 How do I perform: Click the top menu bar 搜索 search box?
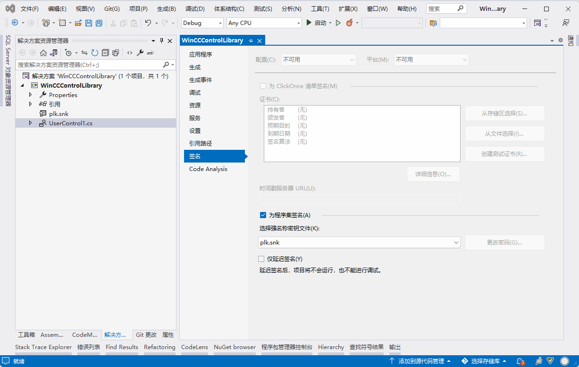[446, 8]
